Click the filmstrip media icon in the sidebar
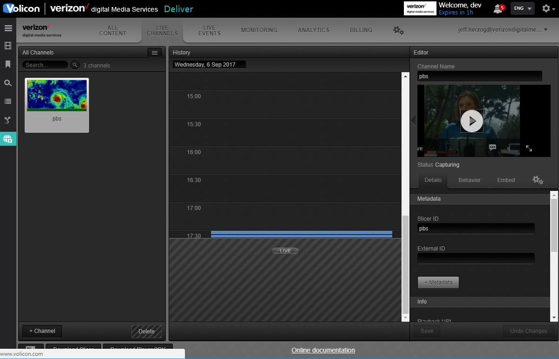 point(8,46)
